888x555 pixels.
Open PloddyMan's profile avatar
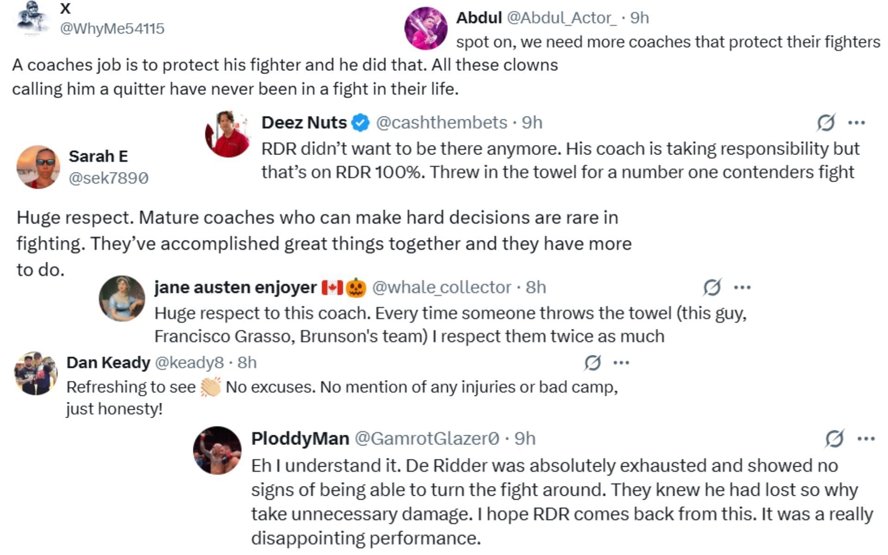[x=217, y=450]
